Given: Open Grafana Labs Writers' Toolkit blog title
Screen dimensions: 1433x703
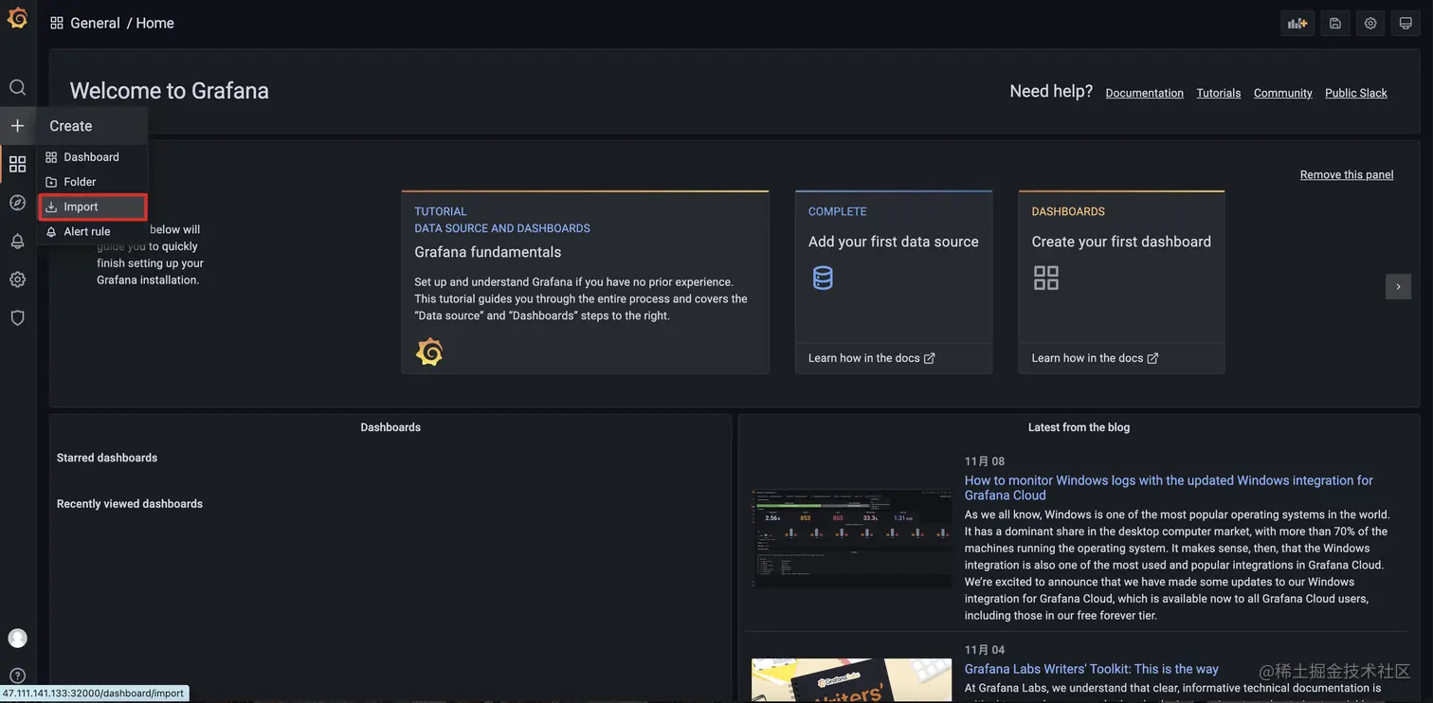Looking at the screenshot, I should click(x=1092, y=669).
